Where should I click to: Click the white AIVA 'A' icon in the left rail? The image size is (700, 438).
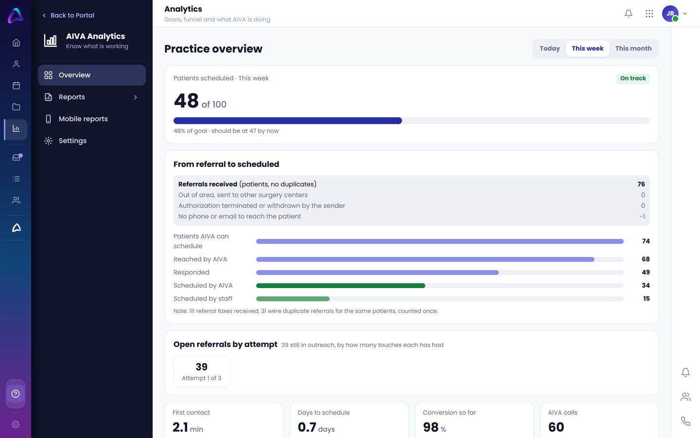point(16,228)
